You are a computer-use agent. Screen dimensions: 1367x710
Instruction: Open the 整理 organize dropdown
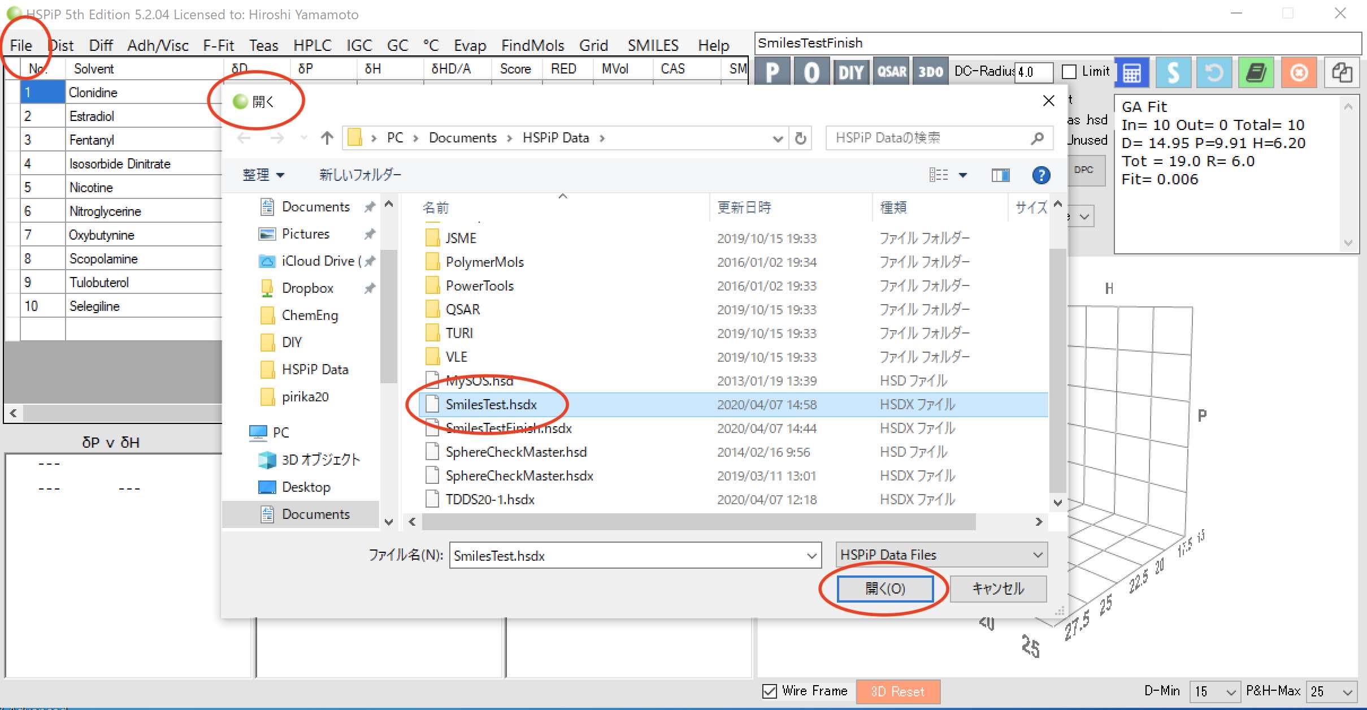263,175
